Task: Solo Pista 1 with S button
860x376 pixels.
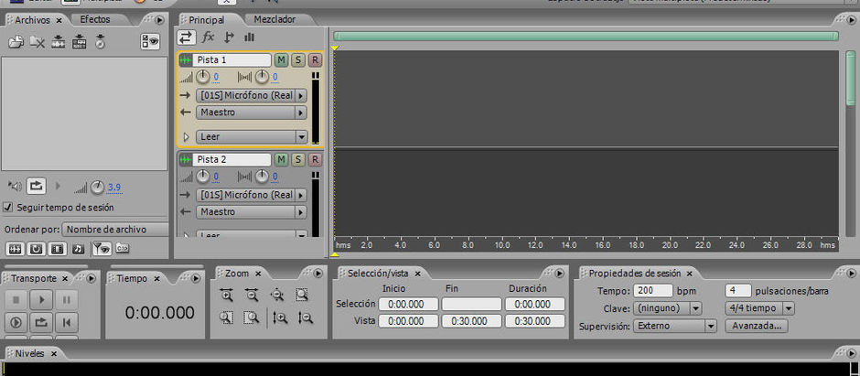Action: (298, 59)
